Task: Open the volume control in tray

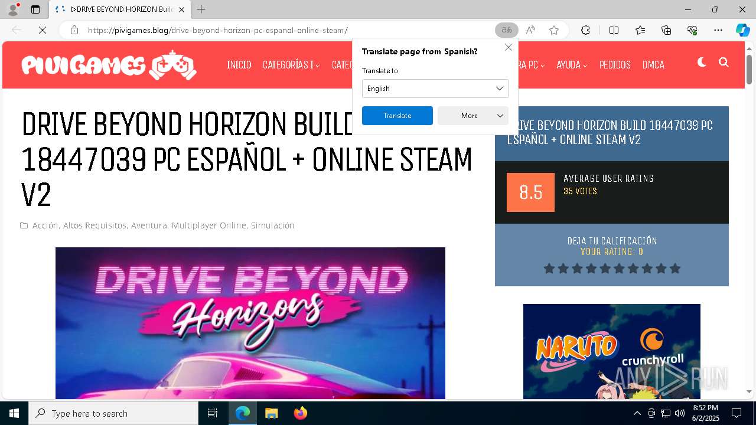Action: 680,413
